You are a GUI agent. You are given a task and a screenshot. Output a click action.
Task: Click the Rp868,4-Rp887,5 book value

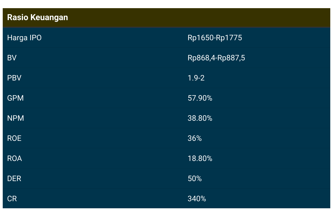click(216, 58)
